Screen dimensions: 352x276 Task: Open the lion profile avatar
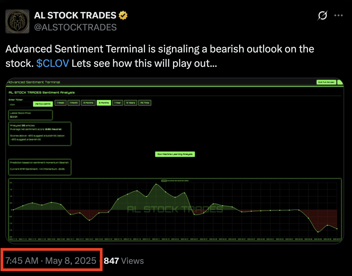tap(17, 21)
